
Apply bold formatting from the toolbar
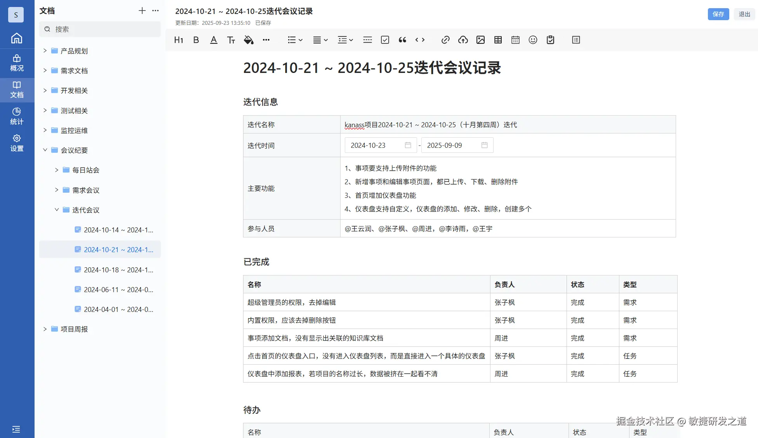[196, 40]
